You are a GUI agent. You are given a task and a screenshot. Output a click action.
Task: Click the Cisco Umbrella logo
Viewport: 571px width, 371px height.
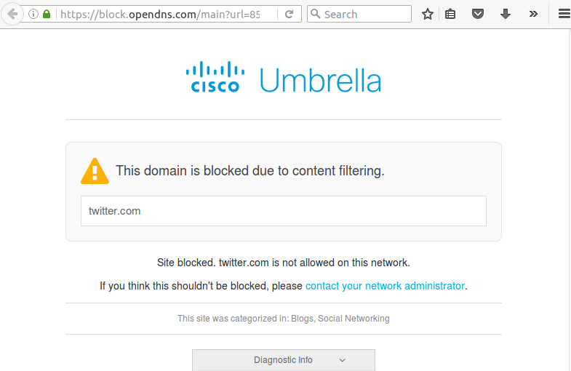coord(284,79)
